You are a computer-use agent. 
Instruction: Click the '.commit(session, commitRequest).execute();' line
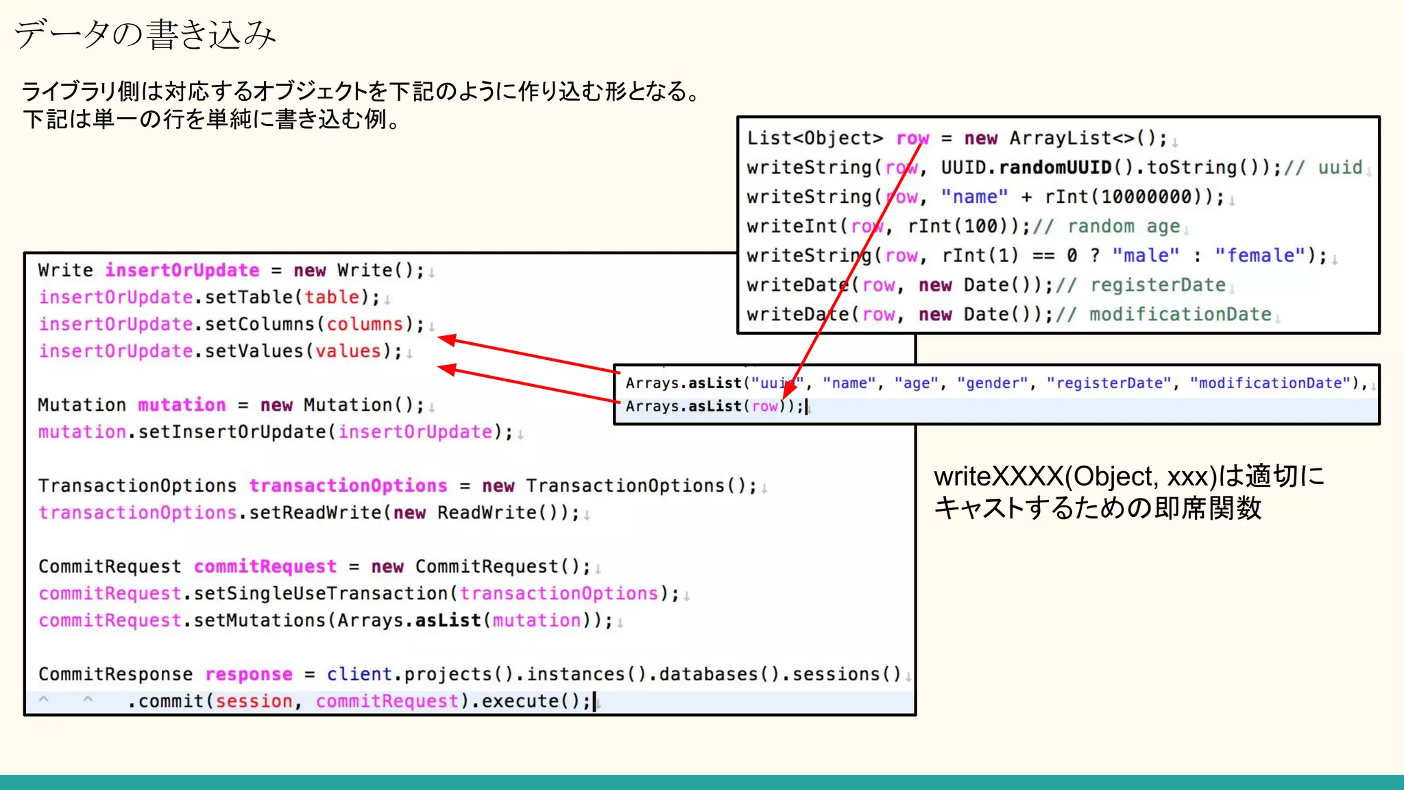(x=359, y=701)
